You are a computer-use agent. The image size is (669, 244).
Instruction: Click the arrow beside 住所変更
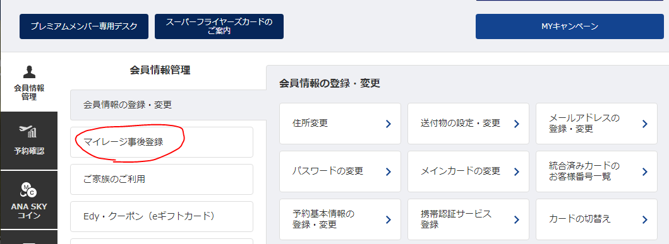click(x=389, y=124)
